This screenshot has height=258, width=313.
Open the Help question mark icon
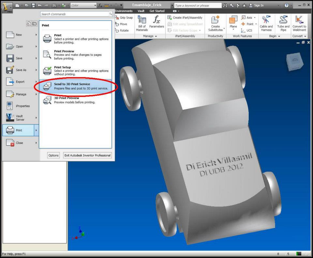coord(287,6)
